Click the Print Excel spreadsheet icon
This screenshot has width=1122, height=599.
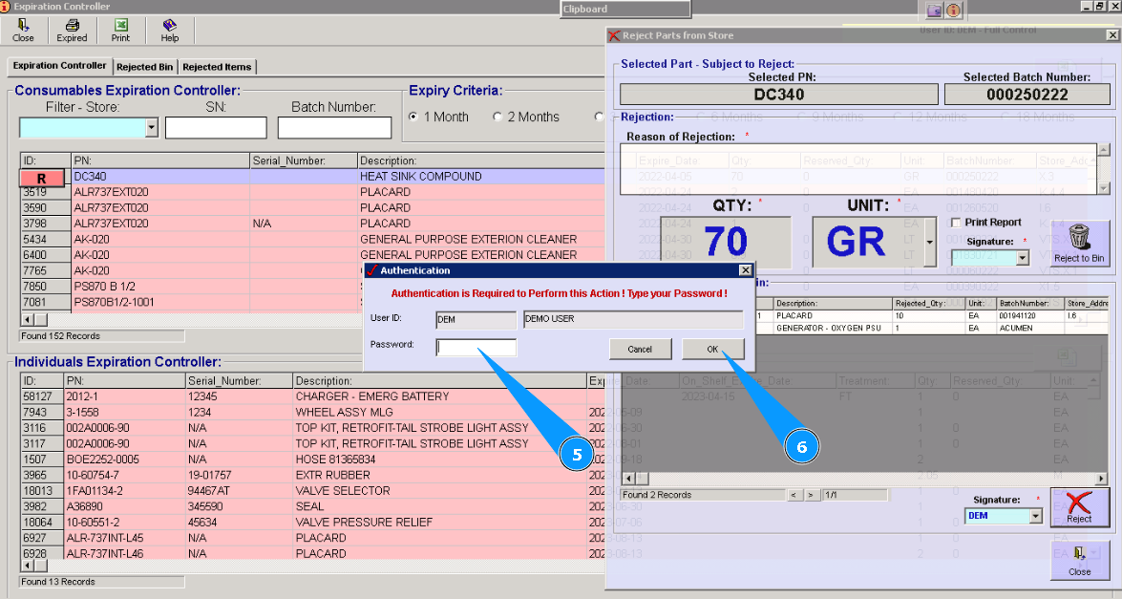120,26
